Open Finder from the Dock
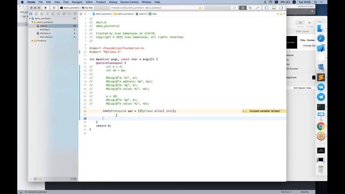The image size is (345, 194). coord(321,29)
